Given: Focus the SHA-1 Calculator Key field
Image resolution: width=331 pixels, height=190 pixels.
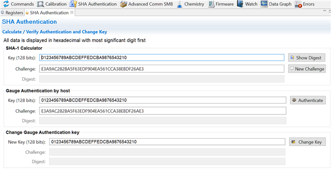Looking at the screenshot, I should coord(162,57).
